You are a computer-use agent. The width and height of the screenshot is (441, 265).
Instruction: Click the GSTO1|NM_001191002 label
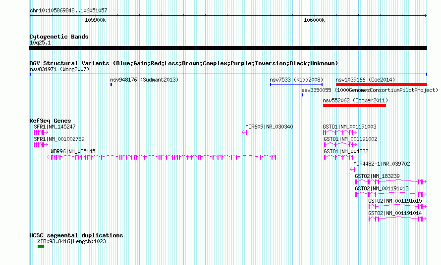pos(350,139)
